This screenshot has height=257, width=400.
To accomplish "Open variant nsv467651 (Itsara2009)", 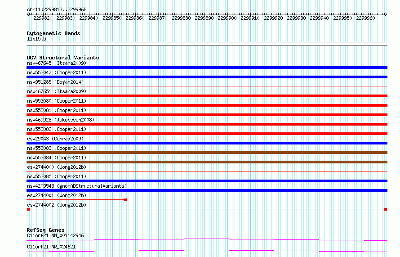I will [57, 91].
